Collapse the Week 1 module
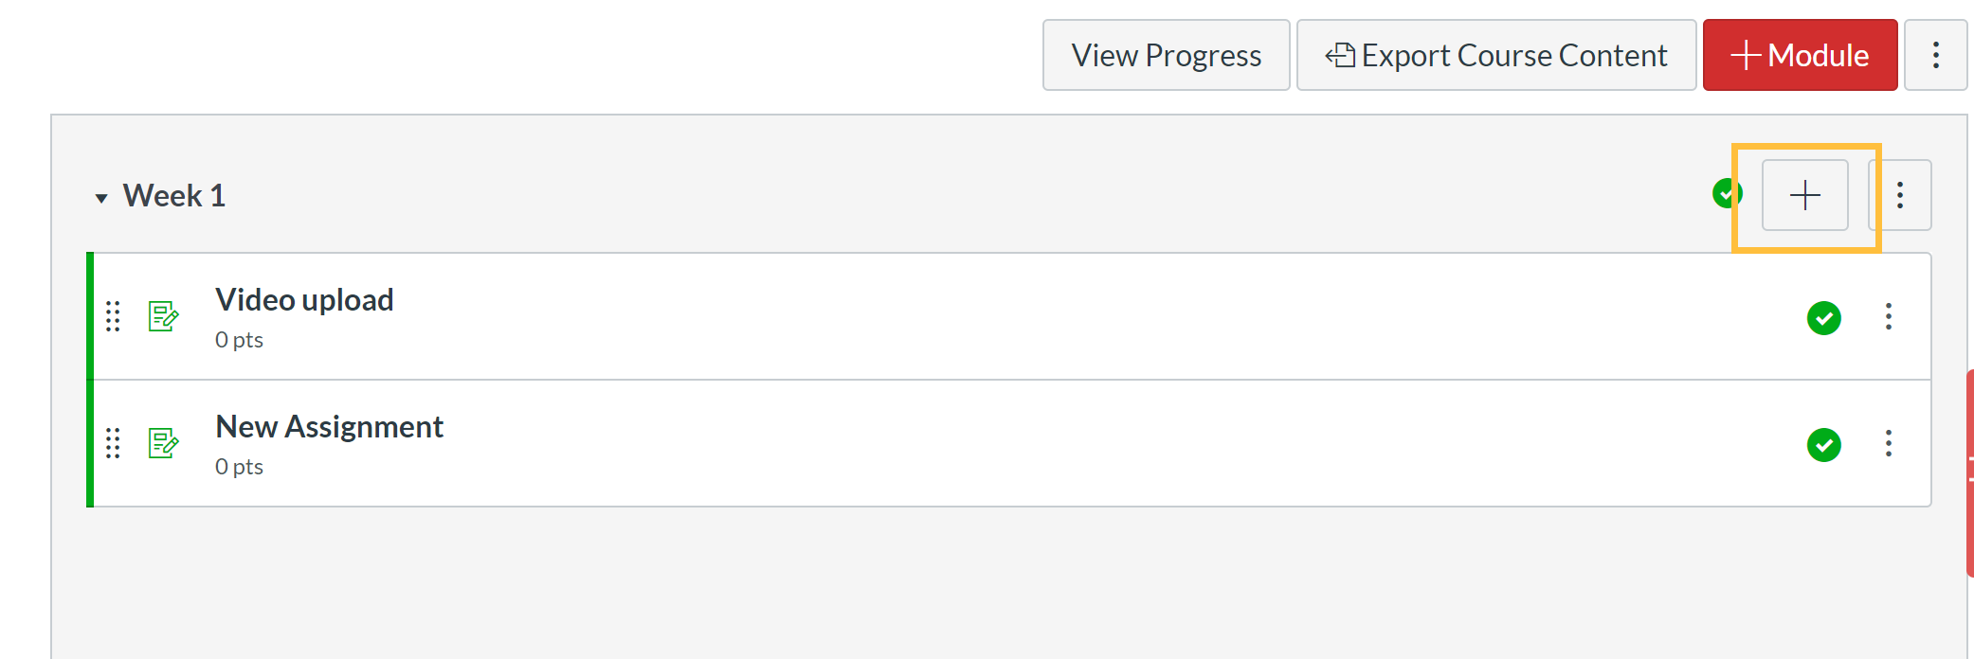 click(x=101, y=198)
